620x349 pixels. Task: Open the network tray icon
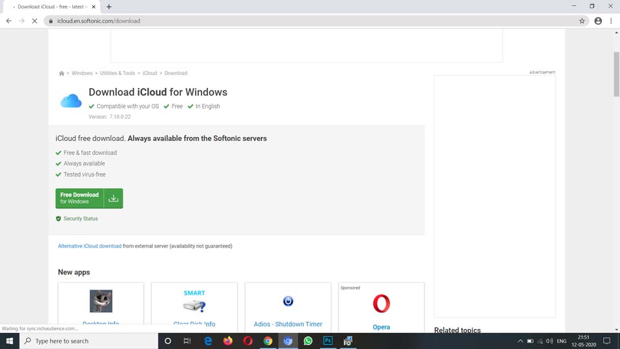coord(540,341)
